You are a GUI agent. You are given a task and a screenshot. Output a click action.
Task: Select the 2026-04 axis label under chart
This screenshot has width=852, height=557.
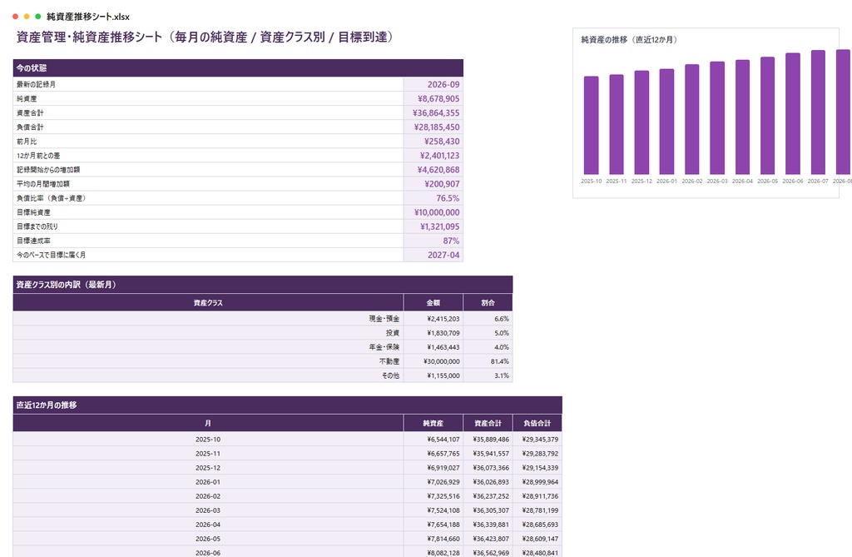[742, 182]
